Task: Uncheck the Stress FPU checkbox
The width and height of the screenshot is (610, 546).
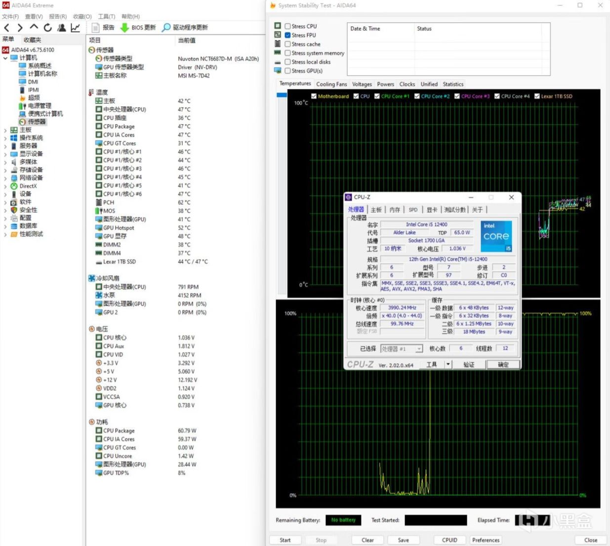Action: point(287,35)
